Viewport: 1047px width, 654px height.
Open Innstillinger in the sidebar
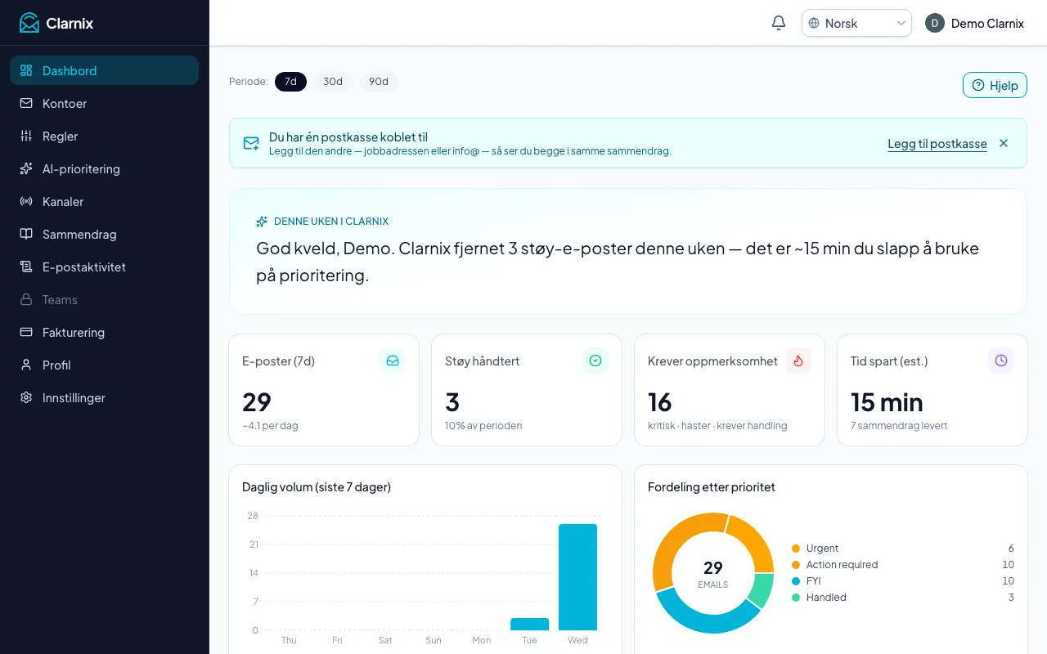coord(104,397)
